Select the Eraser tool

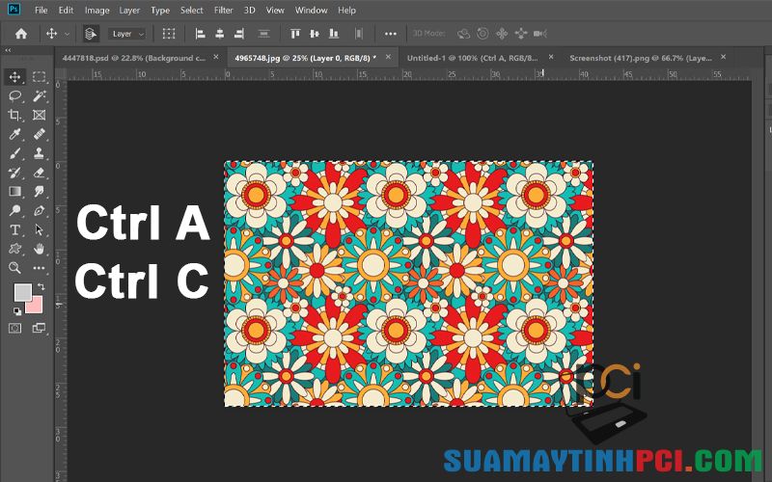pyautogui.click(x=39, y=173)
